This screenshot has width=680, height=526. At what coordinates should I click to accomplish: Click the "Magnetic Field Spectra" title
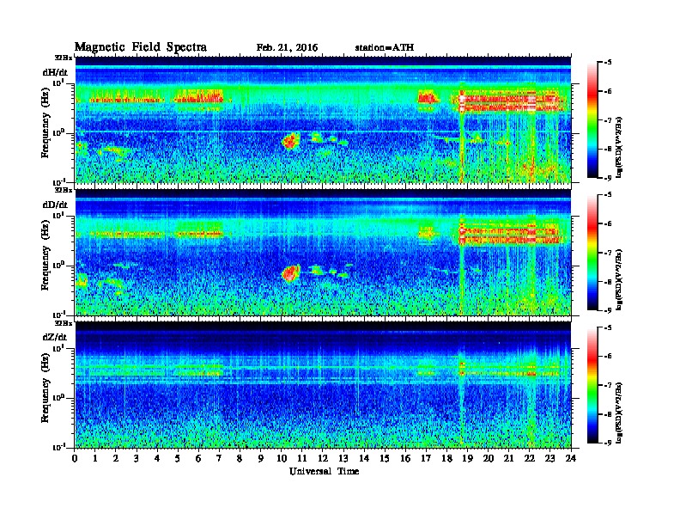click(x=141, y=47)
